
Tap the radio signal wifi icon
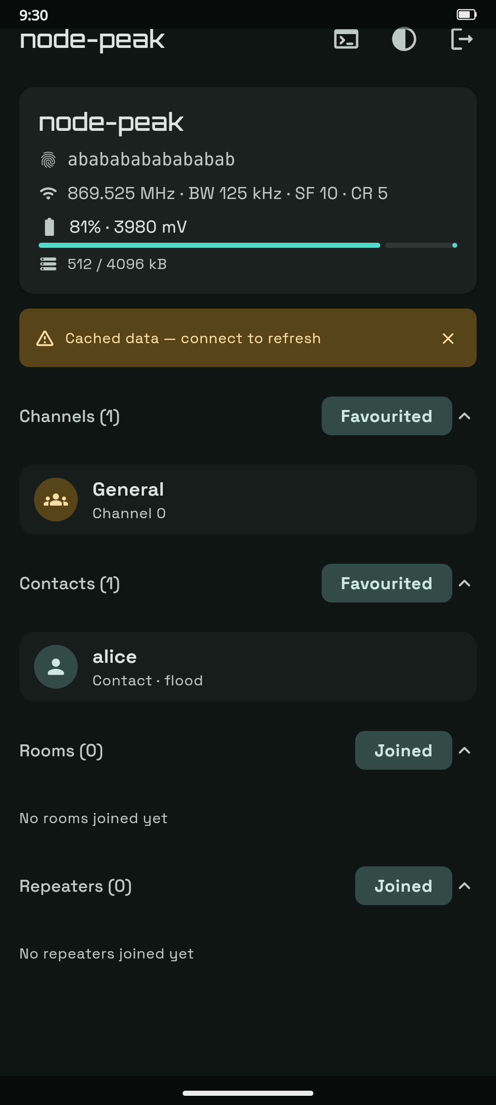tap(48, 193)
